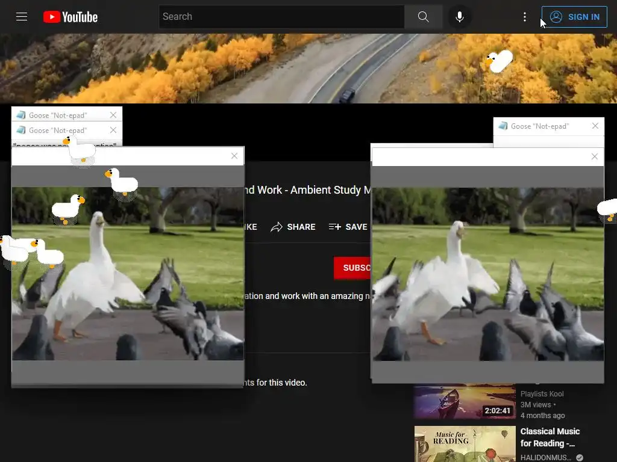
Task: Close the topmost left Goose Not-epad window
Action: [113, 115]
